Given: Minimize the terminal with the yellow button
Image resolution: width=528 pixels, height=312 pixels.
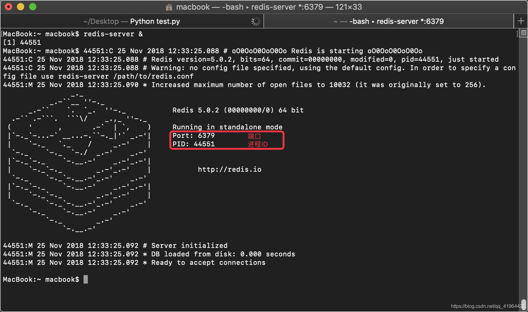Looking at the screenshot, I should (x=21, y=7).
